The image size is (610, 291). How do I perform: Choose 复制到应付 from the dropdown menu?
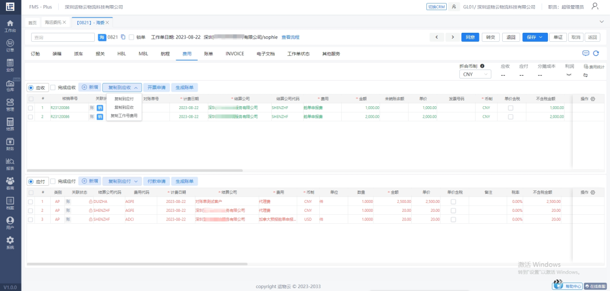[x=124, y=99]
